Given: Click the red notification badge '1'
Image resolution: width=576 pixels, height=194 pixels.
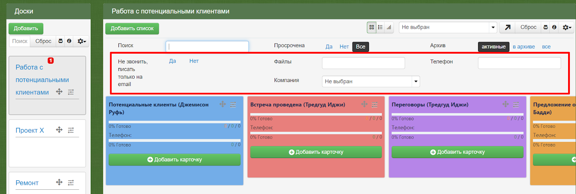Looking at the screenshot, I should coord(51,60).
